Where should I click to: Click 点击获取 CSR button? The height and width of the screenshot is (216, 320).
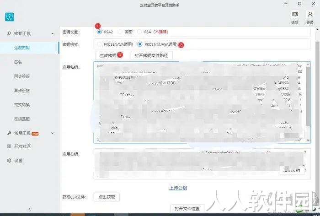107,197
